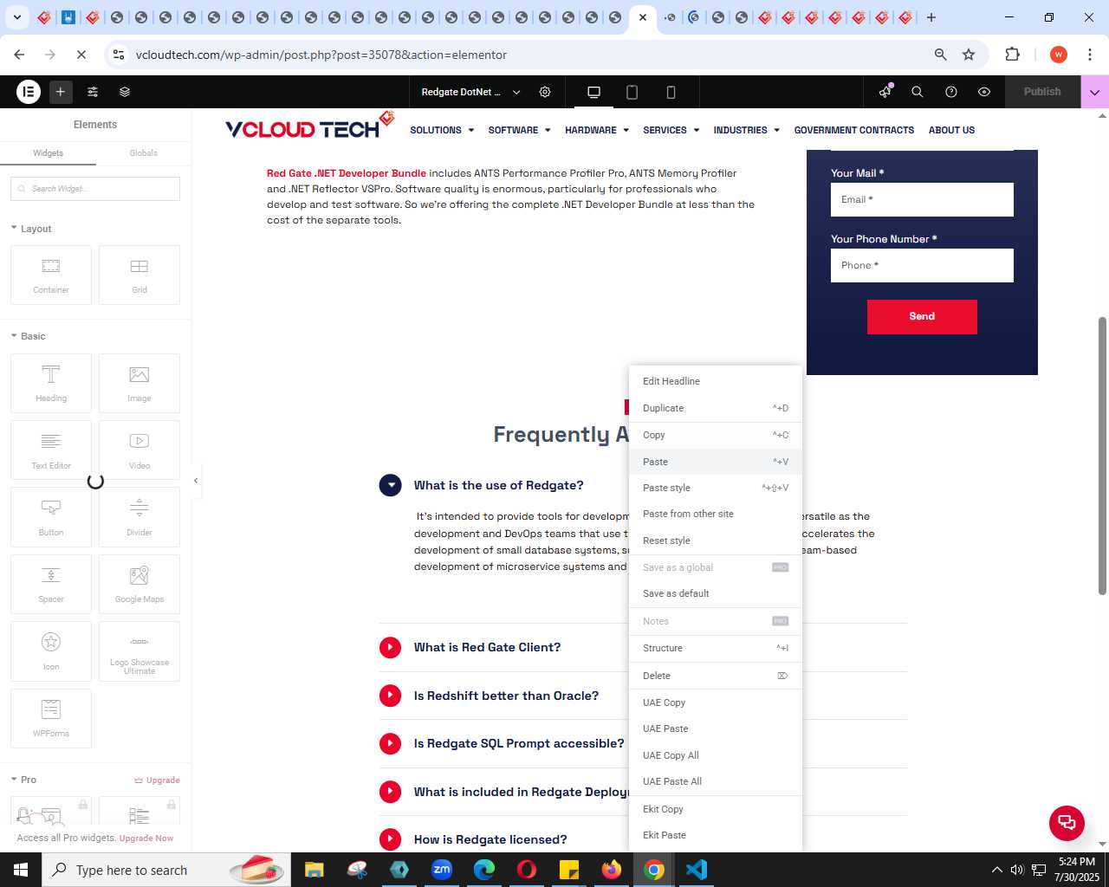Choose Save as default in context menu
Viewport: 1109px width, 887px height.
716,593
